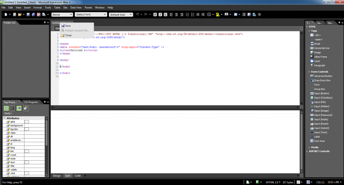344x185 pixels.
Task: Select Input (Checkbox) in Toolbox
Action: pos(321,98)
